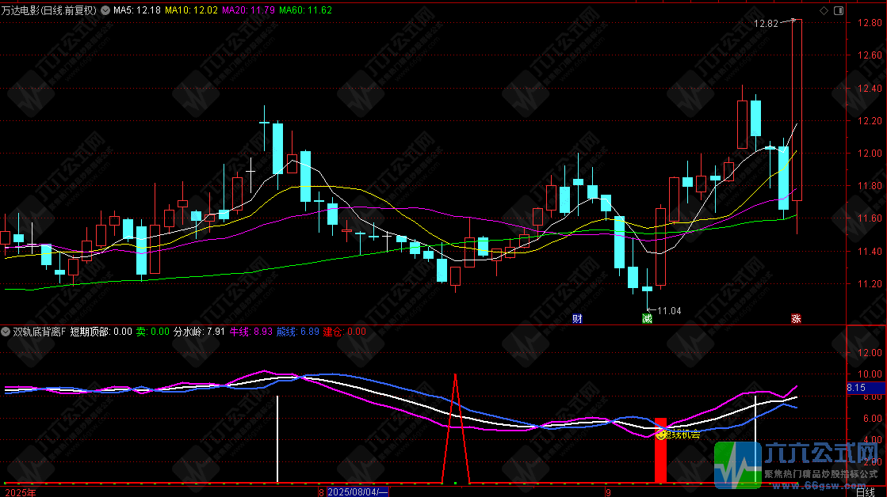Viewport: 887px width, 497px height.
Task: Click the 财 event marker
Action: [577, 318]
